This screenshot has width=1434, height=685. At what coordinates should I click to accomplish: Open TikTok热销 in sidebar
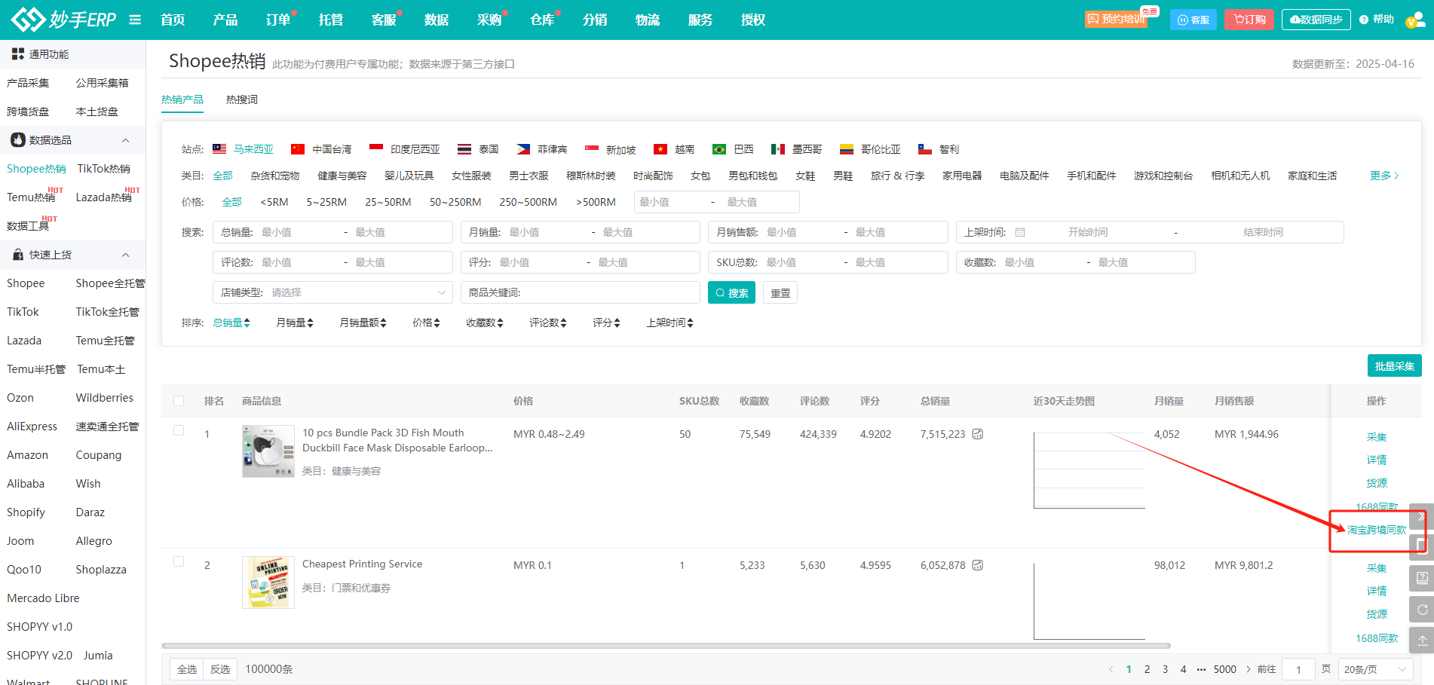tap(104, 169)
